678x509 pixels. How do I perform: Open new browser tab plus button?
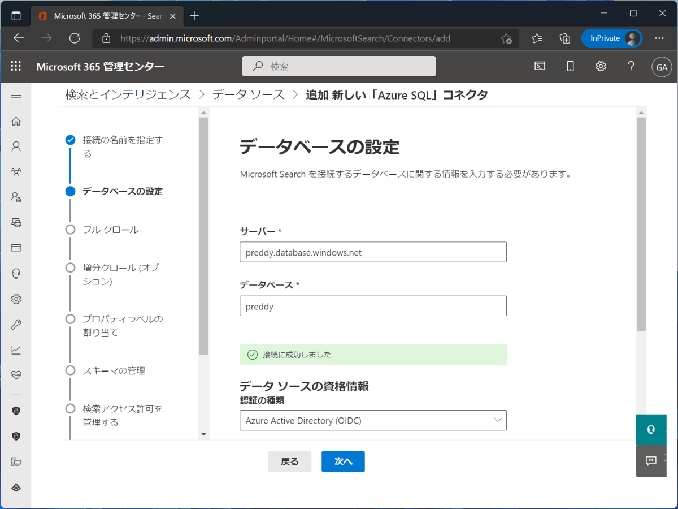click(194, 16)
